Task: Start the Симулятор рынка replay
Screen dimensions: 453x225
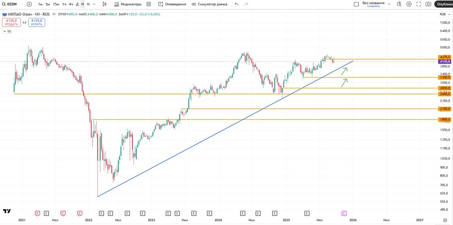Action: [209, 4]
